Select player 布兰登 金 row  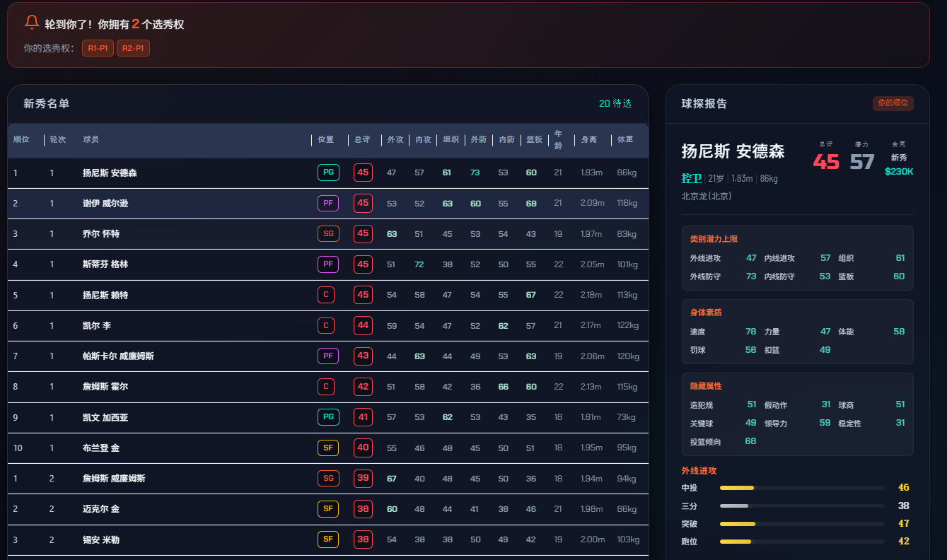(x=328, y=448)
